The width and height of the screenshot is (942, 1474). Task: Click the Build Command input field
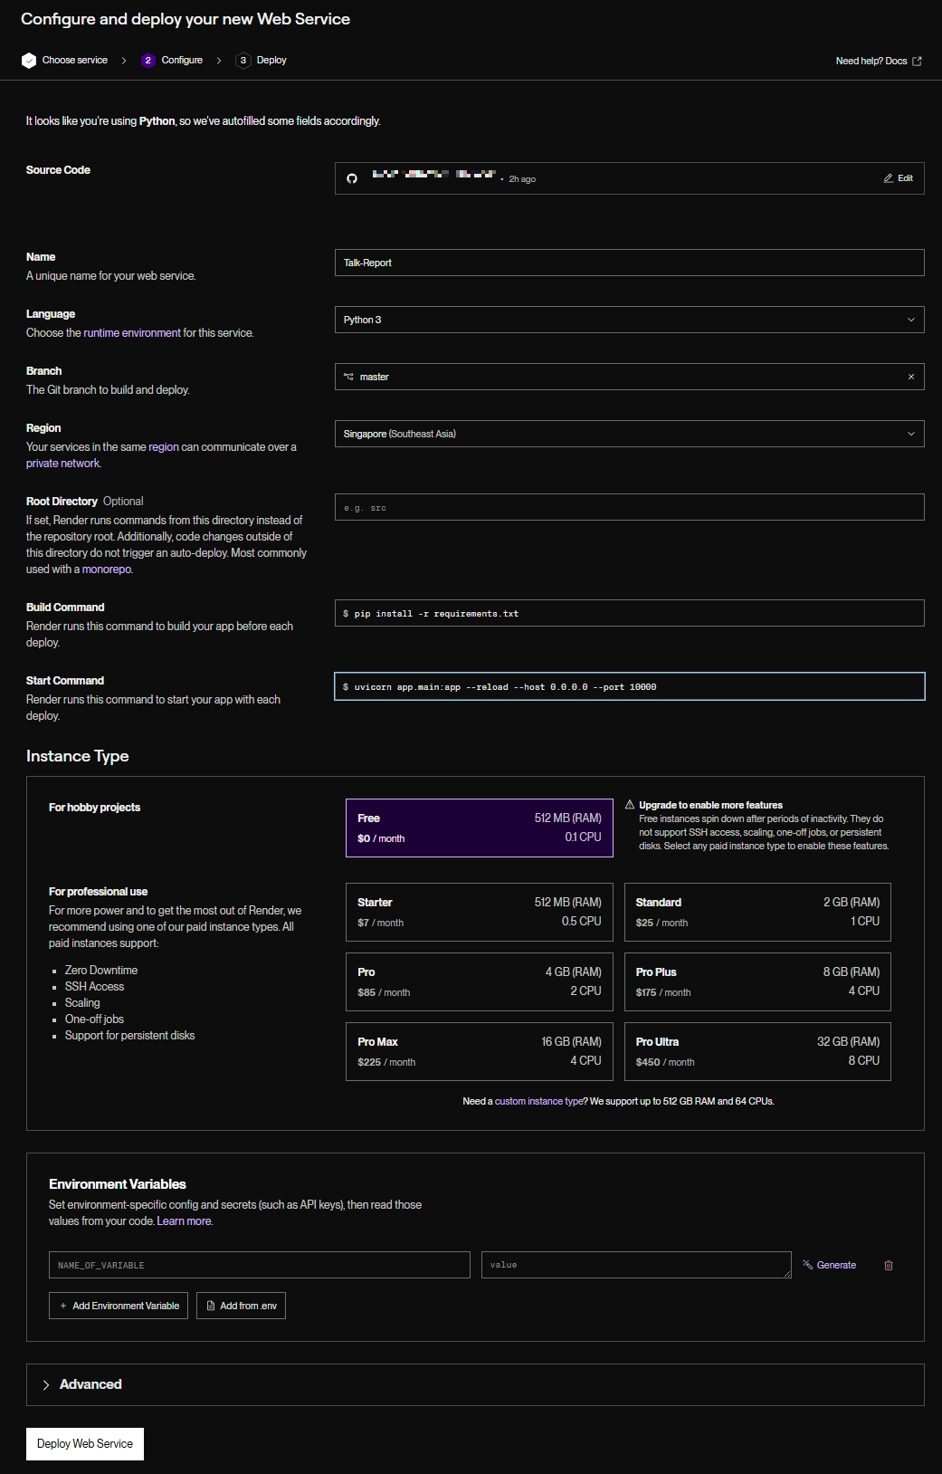[629, 613]
